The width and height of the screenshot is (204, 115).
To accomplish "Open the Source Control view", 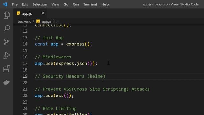I will coord(6,42).
